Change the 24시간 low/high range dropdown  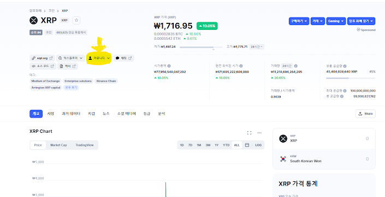(257, 47)
